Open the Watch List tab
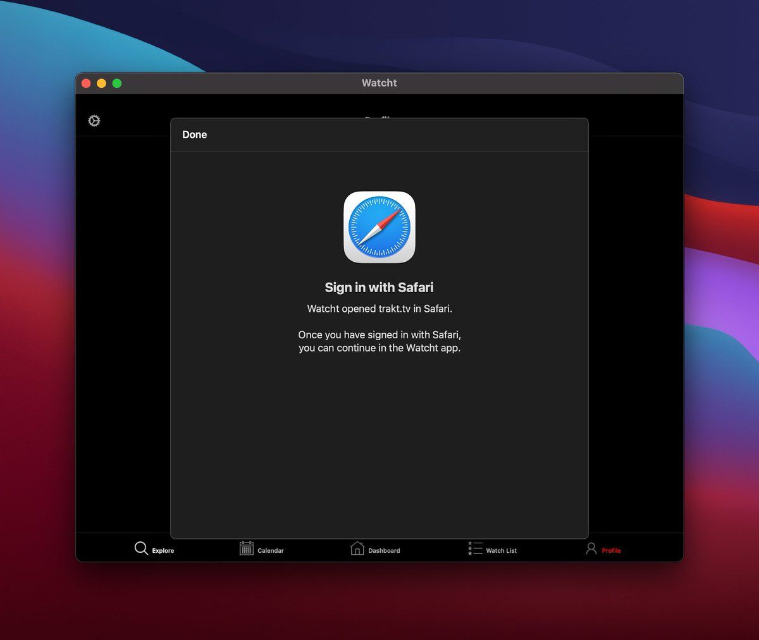This screenshot has height=640, width=759. [x=492, y=549]
